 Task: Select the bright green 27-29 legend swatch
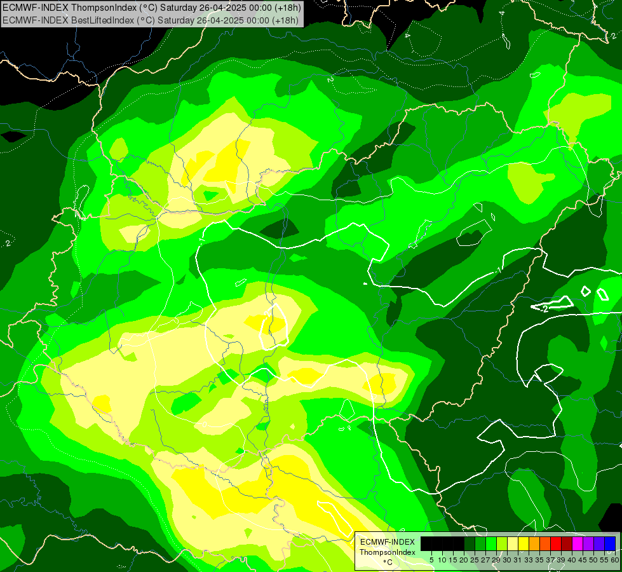point(491,544)
